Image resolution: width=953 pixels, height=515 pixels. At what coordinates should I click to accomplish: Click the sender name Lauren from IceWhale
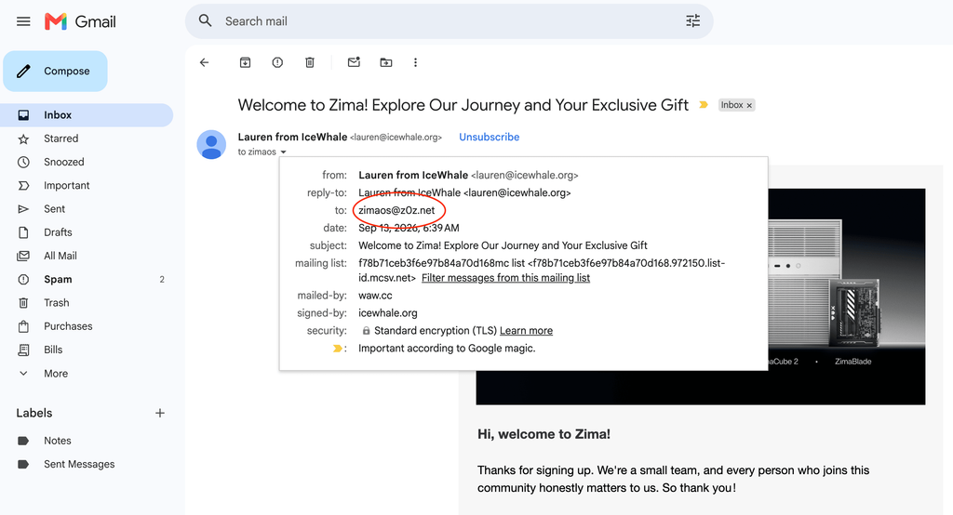click(292, 138)
